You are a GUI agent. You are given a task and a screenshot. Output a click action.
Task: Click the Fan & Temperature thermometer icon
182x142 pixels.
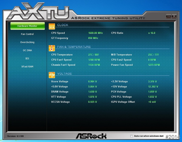pos(52,47)
